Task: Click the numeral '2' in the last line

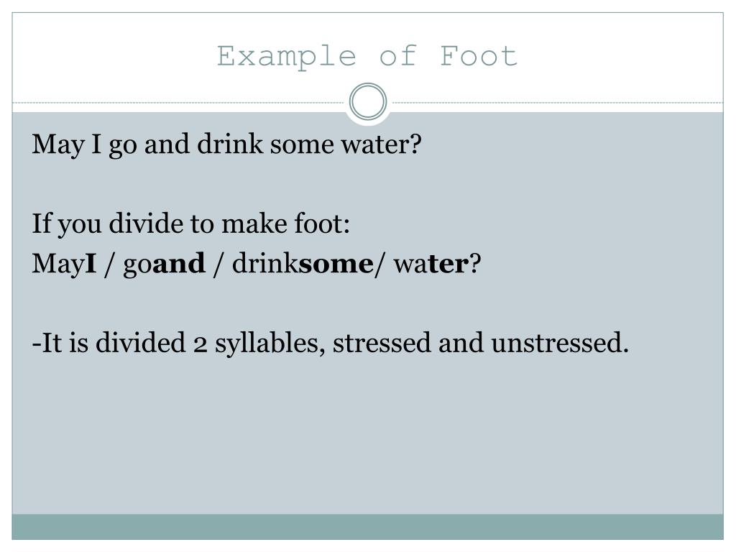Action: coord(200,346)
